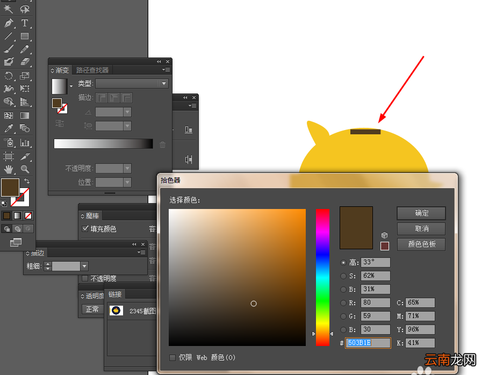Confirm color with 确定 button
Image resolution: width=496 pixels, height=375 pixels.
pos(421,213)
